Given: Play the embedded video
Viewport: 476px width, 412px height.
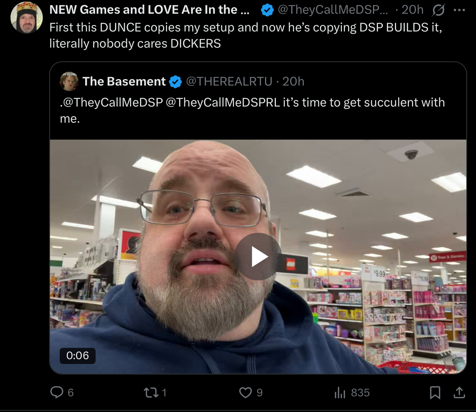Looking at the screenshot, I should (258, 257).
